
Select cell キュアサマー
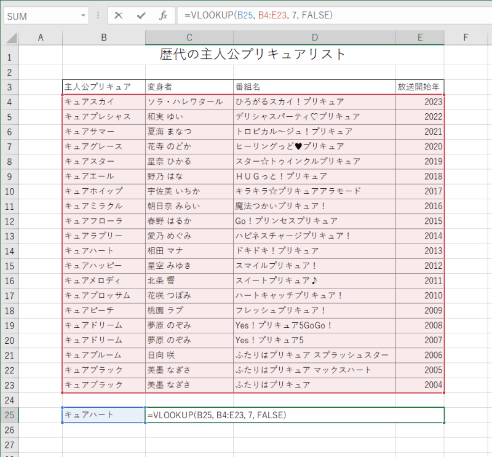coord(104,132)
